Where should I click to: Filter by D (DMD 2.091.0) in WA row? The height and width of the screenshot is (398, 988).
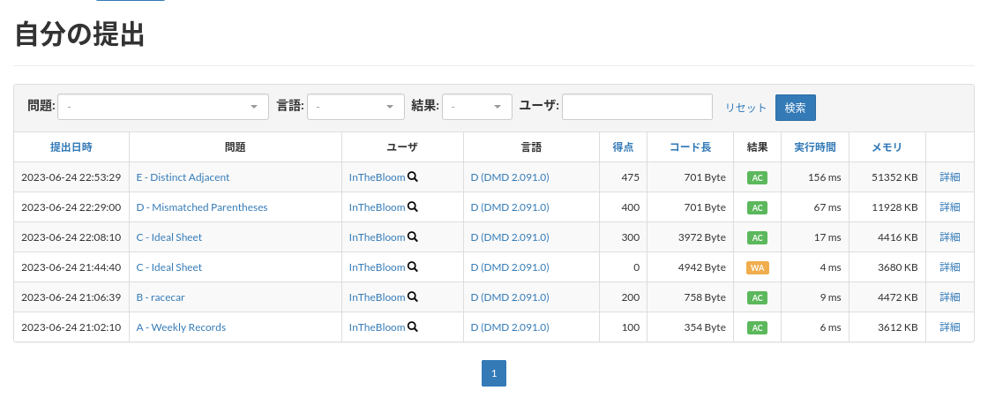[x=510, y=267]
